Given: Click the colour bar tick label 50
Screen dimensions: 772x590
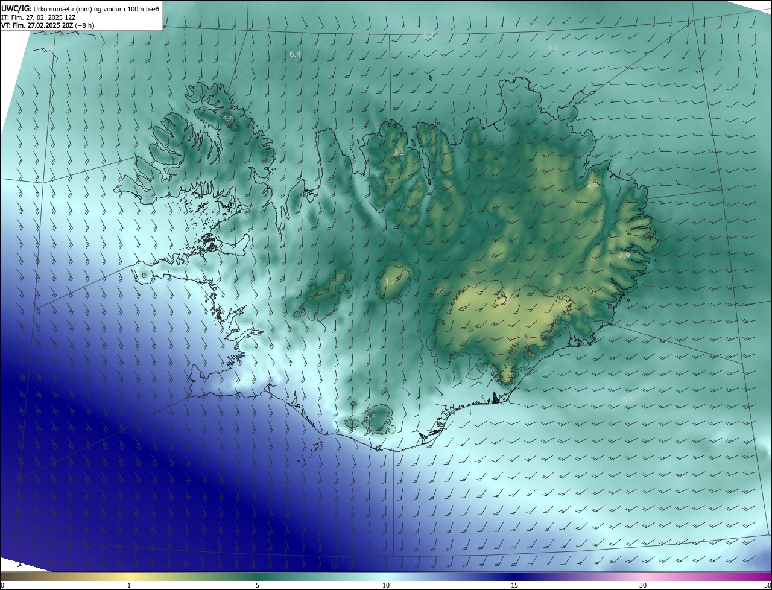Looking at the screenshot, I should (767, 585).
